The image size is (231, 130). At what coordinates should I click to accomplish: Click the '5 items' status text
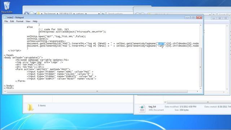[42, 105]
